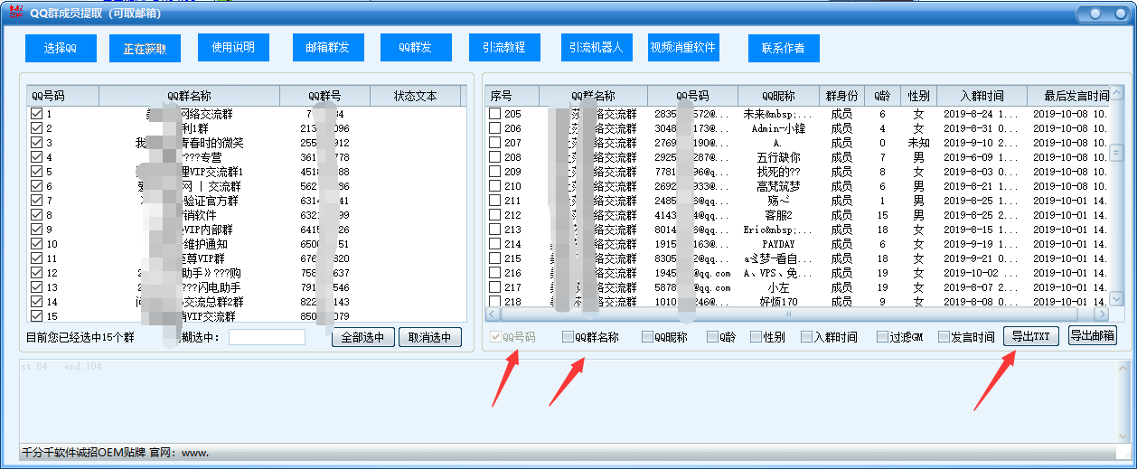Click the left list QQ号码 column header
Image resolution: width=1137 pixels, height=469 pixels.
(x=62, y=96)
